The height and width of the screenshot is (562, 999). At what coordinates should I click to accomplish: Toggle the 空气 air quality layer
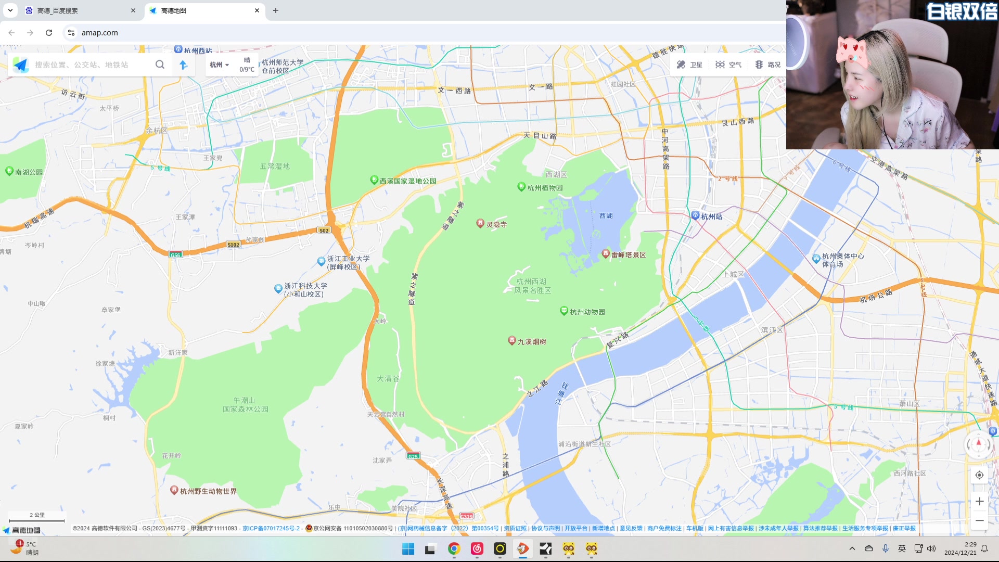pyautogui.click(x=728, y=65)
